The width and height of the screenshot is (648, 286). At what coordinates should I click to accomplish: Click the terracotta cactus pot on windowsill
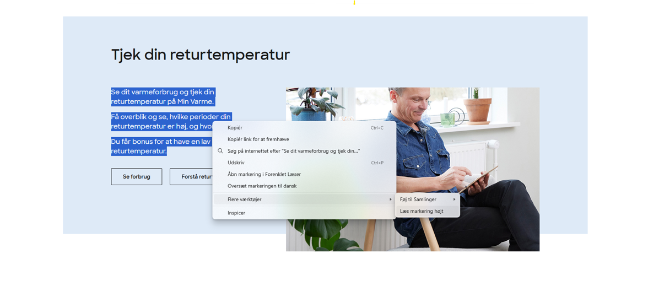[x=477, y=109]
